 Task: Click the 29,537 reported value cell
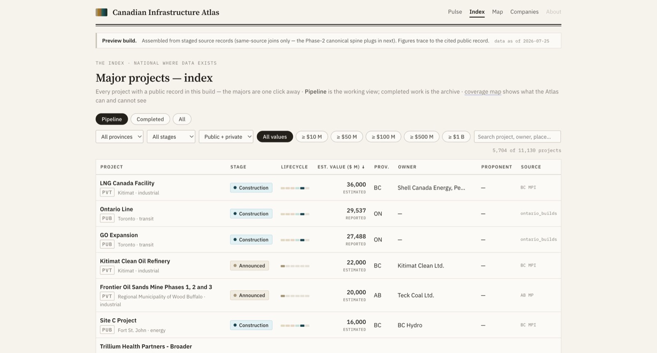pyautogui.click(x=356, y=214)
